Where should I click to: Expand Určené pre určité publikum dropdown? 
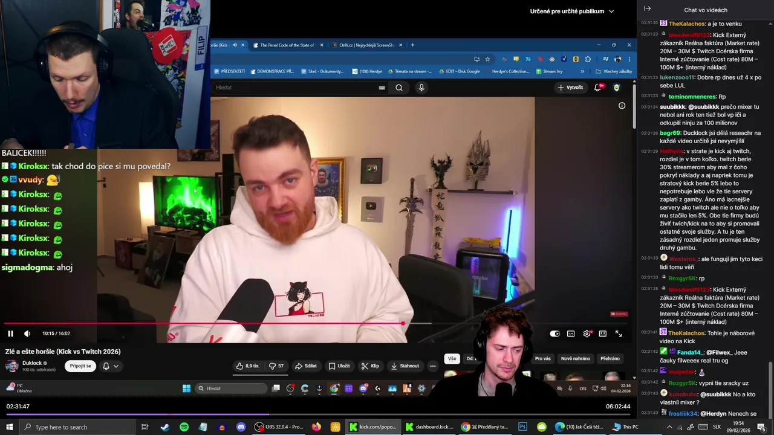pyautogui.click(x=572, y=11)
